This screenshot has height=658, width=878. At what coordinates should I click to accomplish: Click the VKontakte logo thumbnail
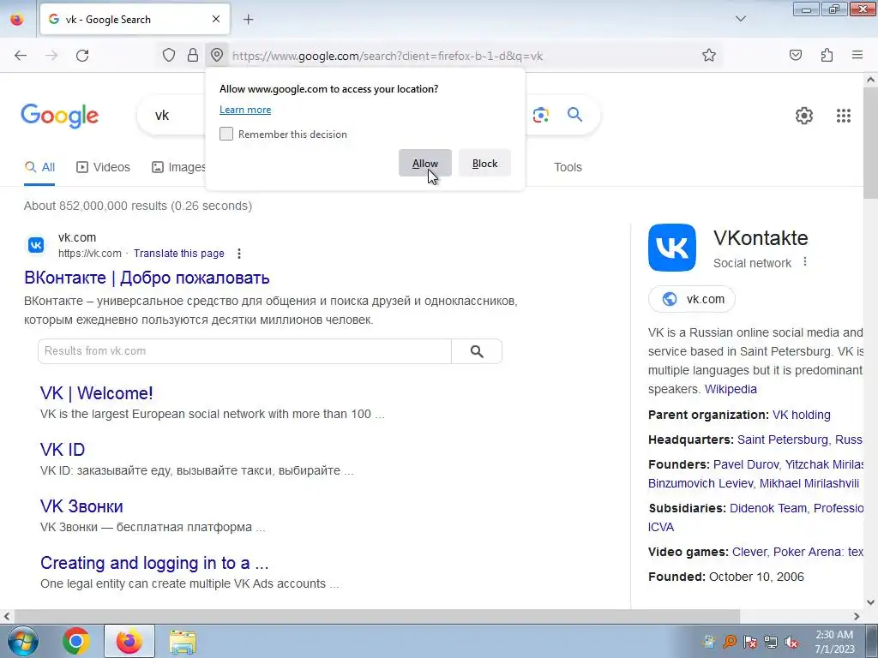(672, 248)
